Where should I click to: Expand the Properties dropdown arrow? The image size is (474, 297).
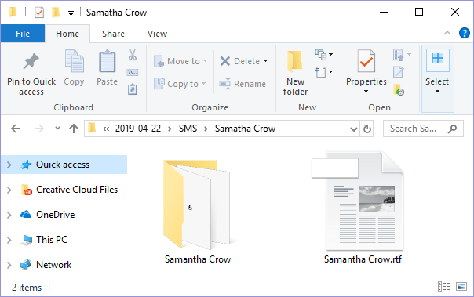coord(366,91)
